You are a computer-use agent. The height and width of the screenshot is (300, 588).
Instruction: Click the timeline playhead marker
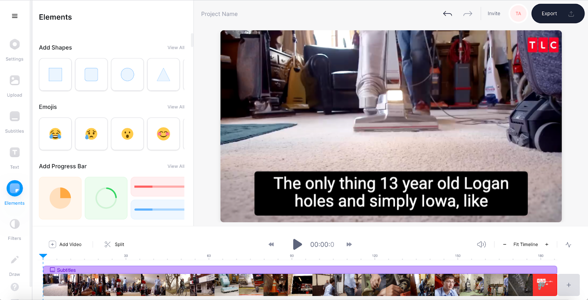click(43, 256)
